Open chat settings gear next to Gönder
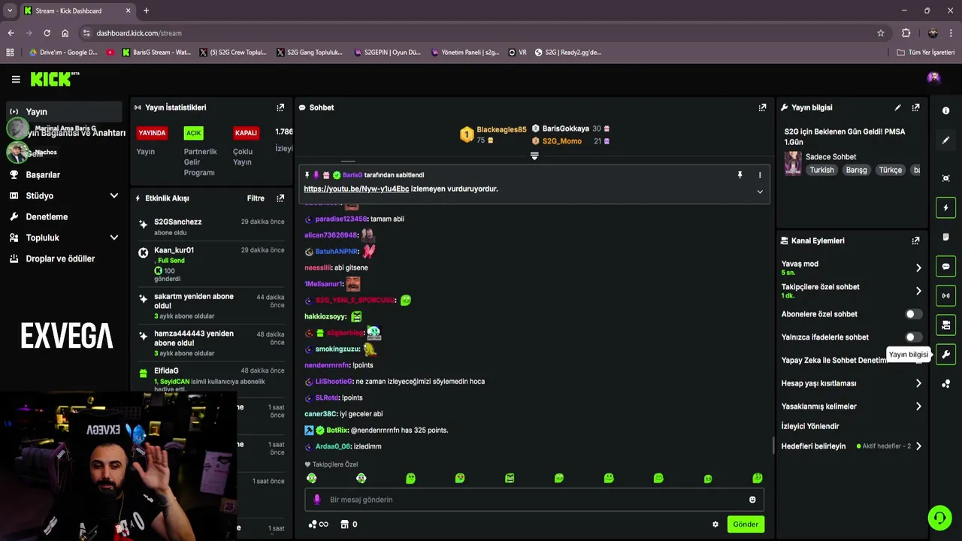Viewport: 962px width, 541px height. [715, 524]
